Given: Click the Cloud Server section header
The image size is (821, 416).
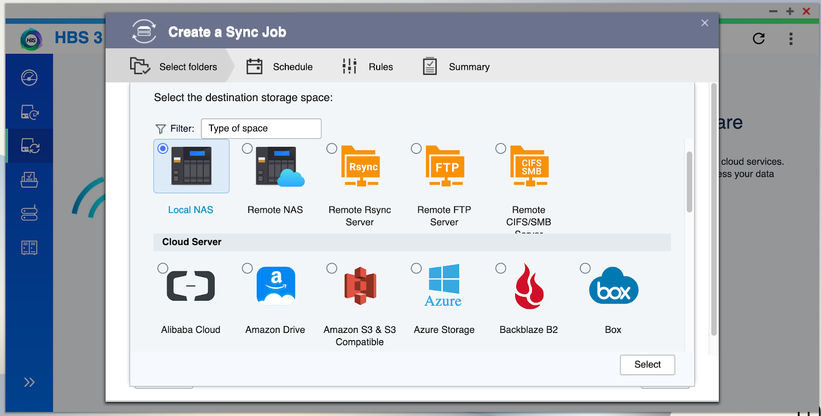Looking at the screenshot, I should 412,242.
